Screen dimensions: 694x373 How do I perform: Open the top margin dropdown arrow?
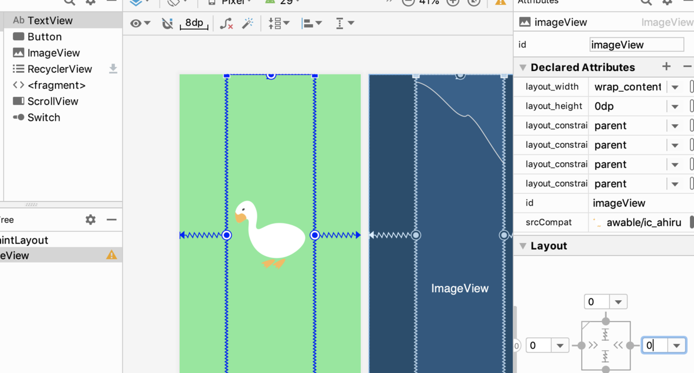click(618, 302)
